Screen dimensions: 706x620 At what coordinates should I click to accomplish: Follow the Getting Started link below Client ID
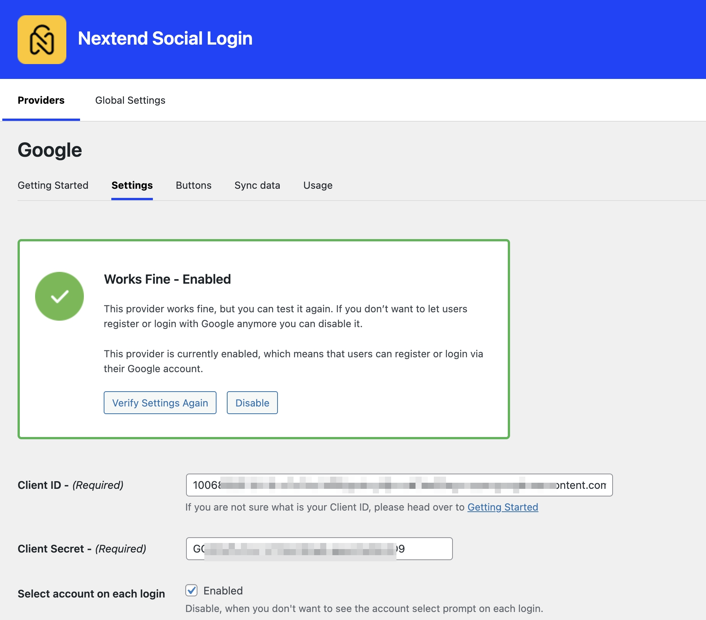pyautogui.click(x=502, y=507)
